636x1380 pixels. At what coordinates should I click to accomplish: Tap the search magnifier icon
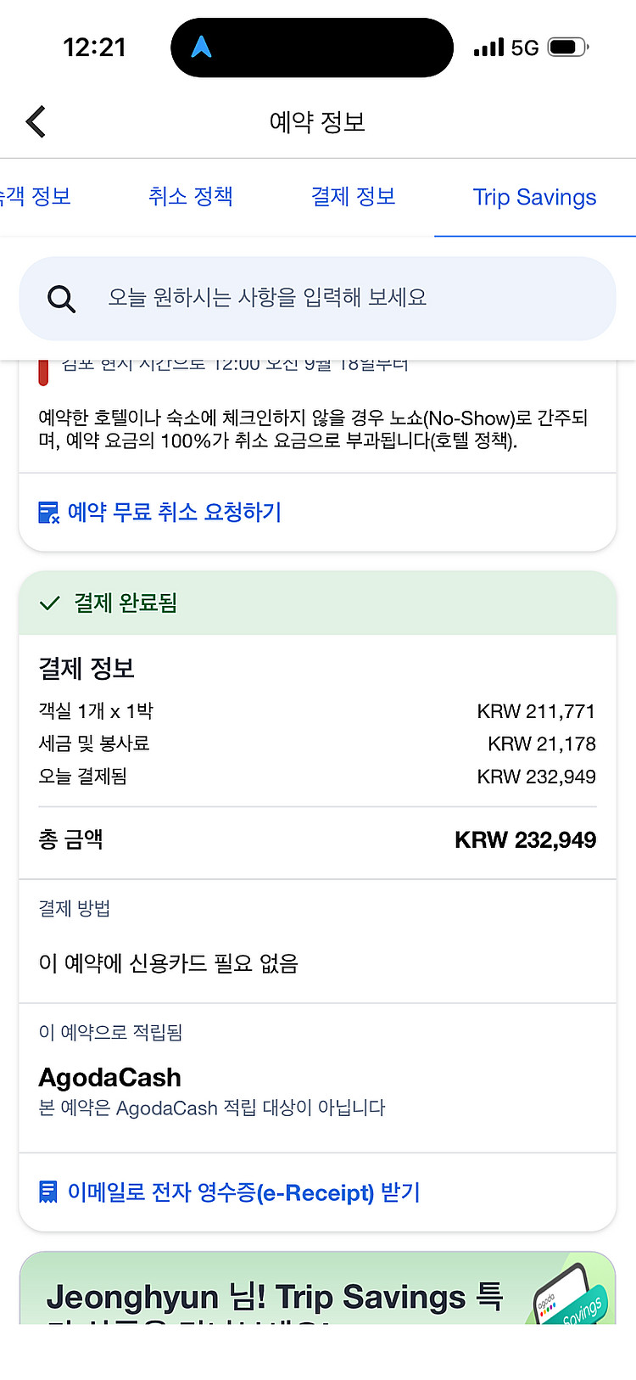tap(61, 299)
